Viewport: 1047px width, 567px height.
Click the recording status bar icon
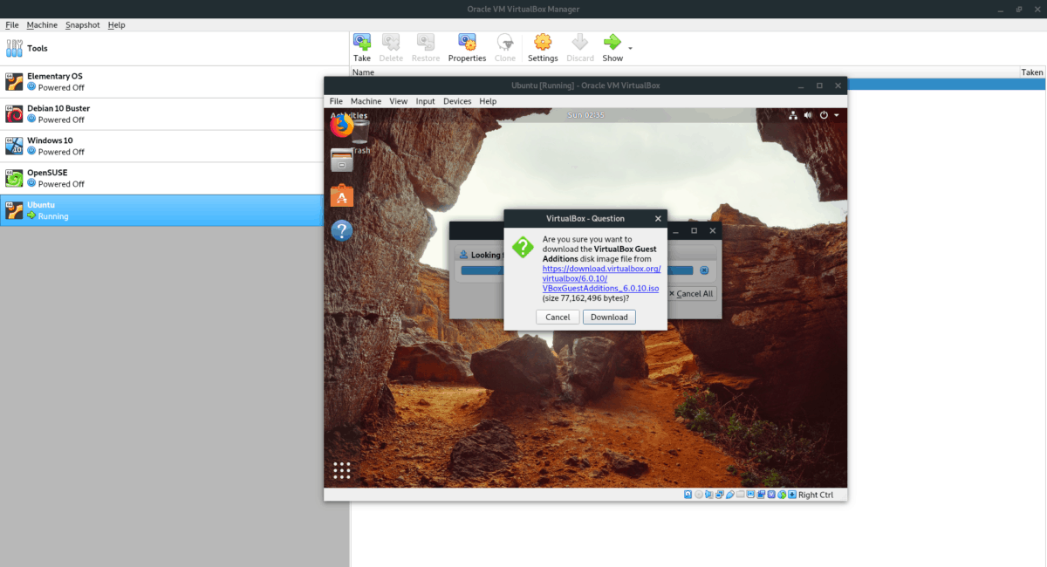762,495
